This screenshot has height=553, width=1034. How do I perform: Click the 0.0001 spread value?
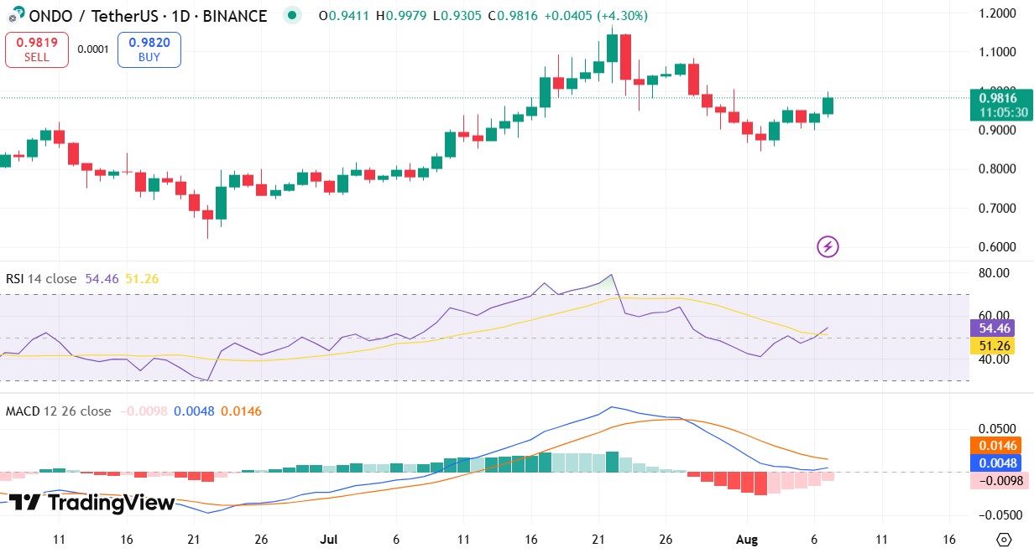coord(92,49)
